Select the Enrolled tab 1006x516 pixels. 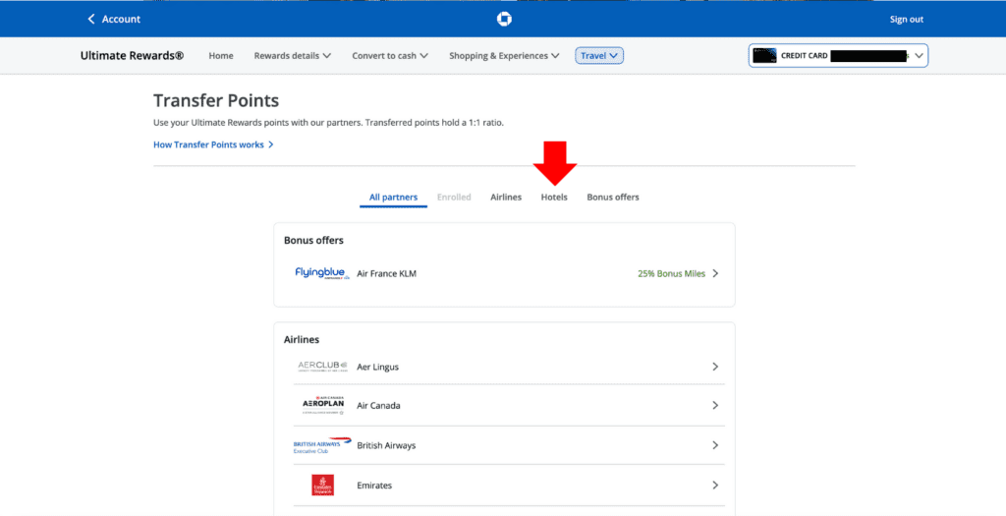pyautogui.click(x=454, y=197)
